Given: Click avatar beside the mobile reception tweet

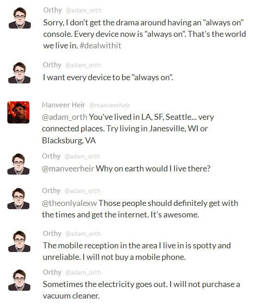Looking at the screenshot, I should point(19,241).
